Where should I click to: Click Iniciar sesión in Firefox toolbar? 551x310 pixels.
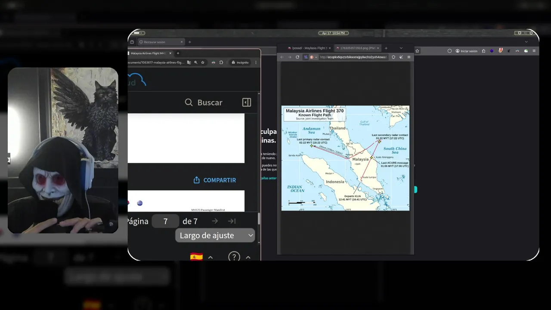point(467,51)
